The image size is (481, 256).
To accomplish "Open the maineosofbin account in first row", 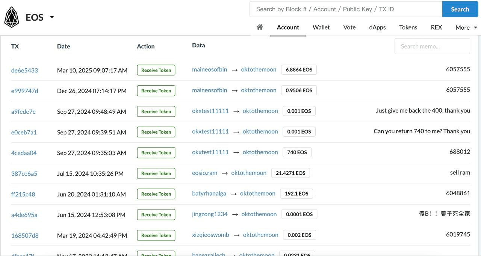I will coord(210,69).
